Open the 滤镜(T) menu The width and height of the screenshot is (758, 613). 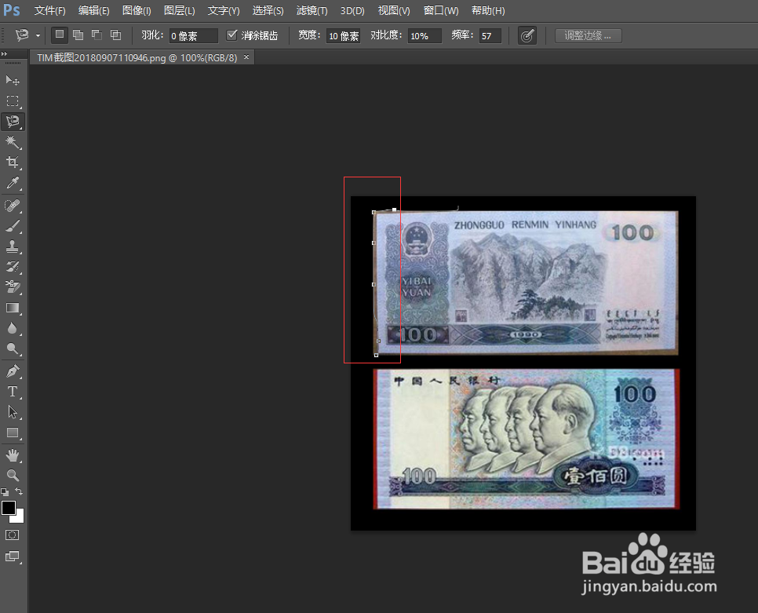(x=312, y=11)
